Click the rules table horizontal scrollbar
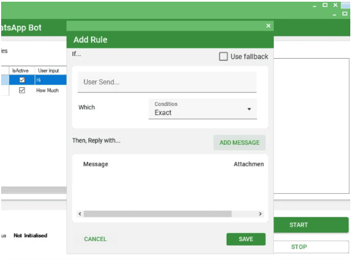The height and width of the screenshot is (260, 352). [34, 190]
